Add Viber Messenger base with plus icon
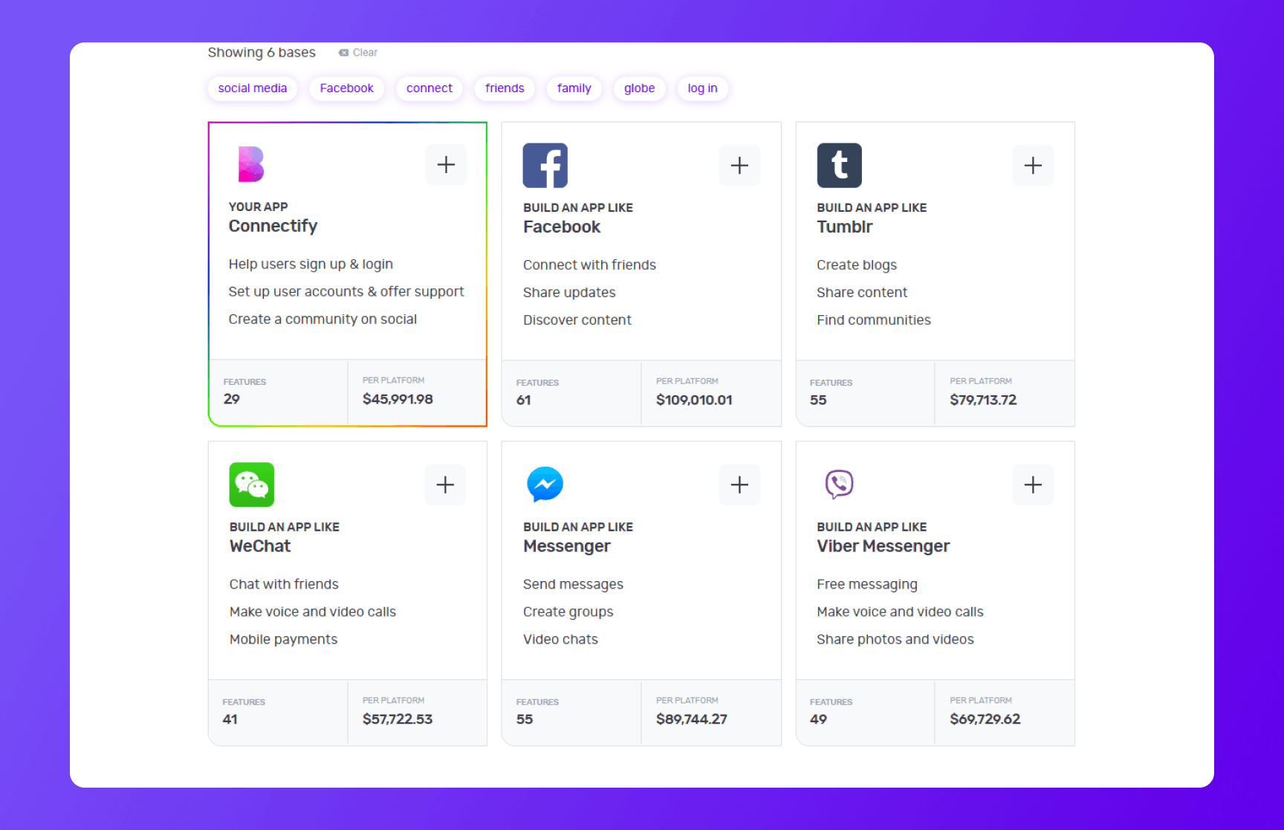This screenshot has height=830, width=1284. tap(1033, 485)
